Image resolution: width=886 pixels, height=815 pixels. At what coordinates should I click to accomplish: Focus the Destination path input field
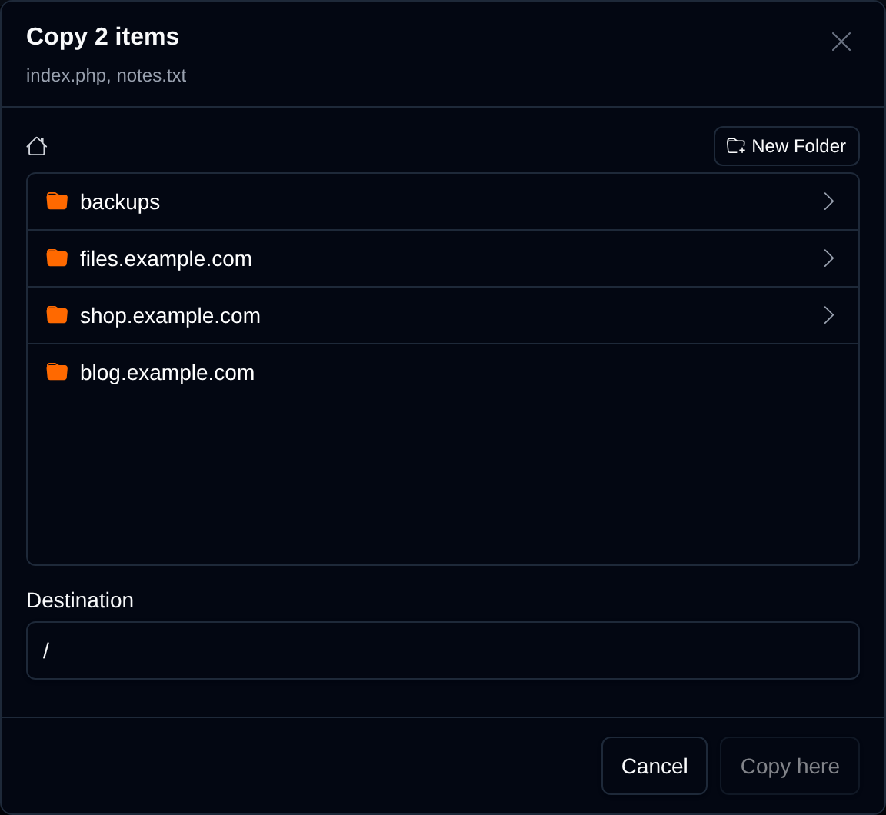443,650
